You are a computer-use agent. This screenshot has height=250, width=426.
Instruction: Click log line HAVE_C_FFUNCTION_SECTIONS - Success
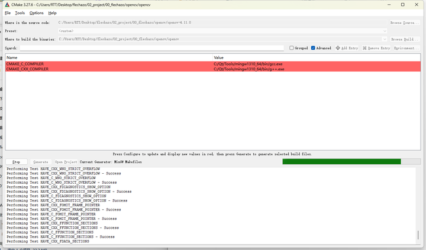coord(60,236)
